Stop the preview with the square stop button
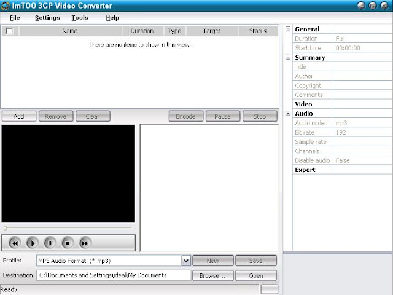This screenshot has height=295, width=393. (67, 243)
